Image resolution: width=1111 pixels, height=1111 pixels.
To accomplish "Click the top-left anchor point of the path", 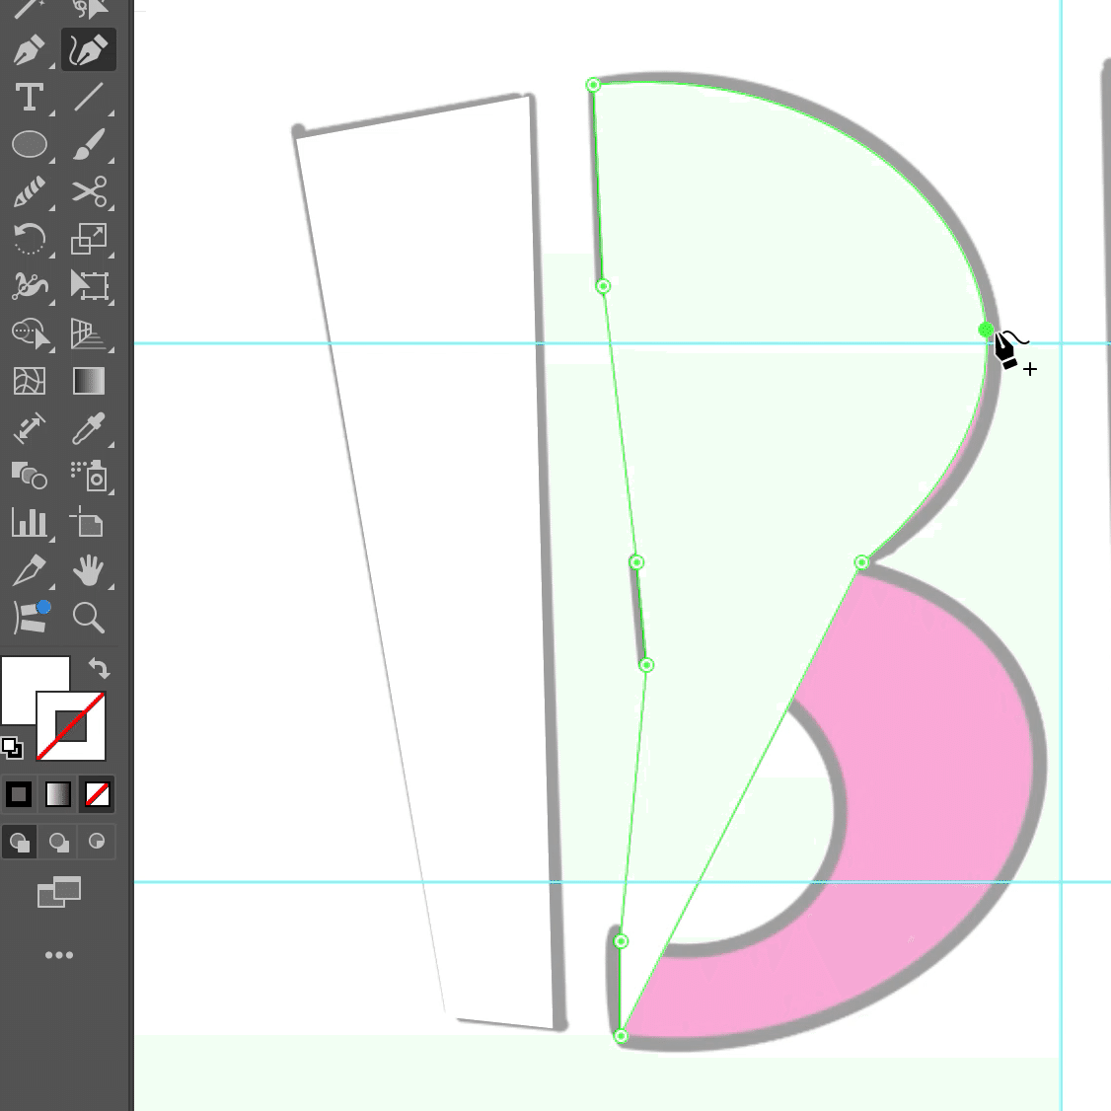I will tap(593, 85).
